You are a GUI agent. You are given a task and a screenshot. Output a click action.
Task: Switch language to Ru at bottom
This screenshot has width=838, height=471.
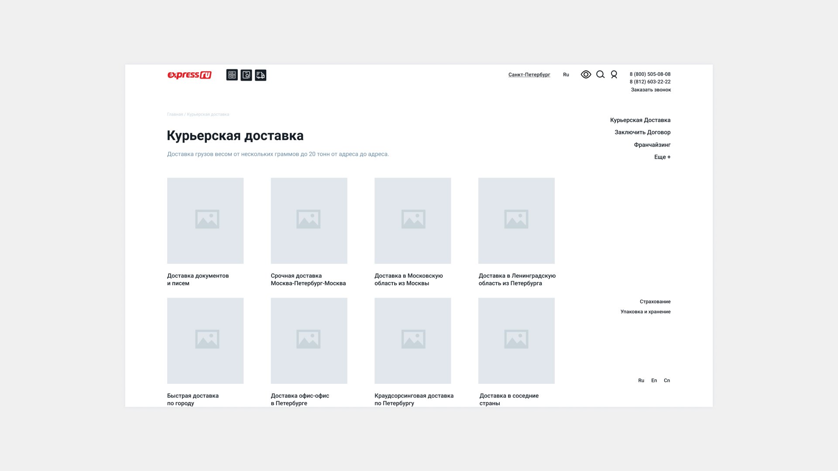pos(641,381)
